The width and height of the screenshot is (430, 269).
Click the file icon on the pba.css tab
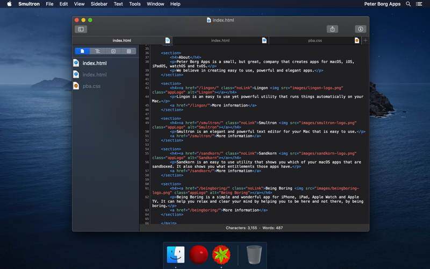pyautogui.click(x=357, y=40)
